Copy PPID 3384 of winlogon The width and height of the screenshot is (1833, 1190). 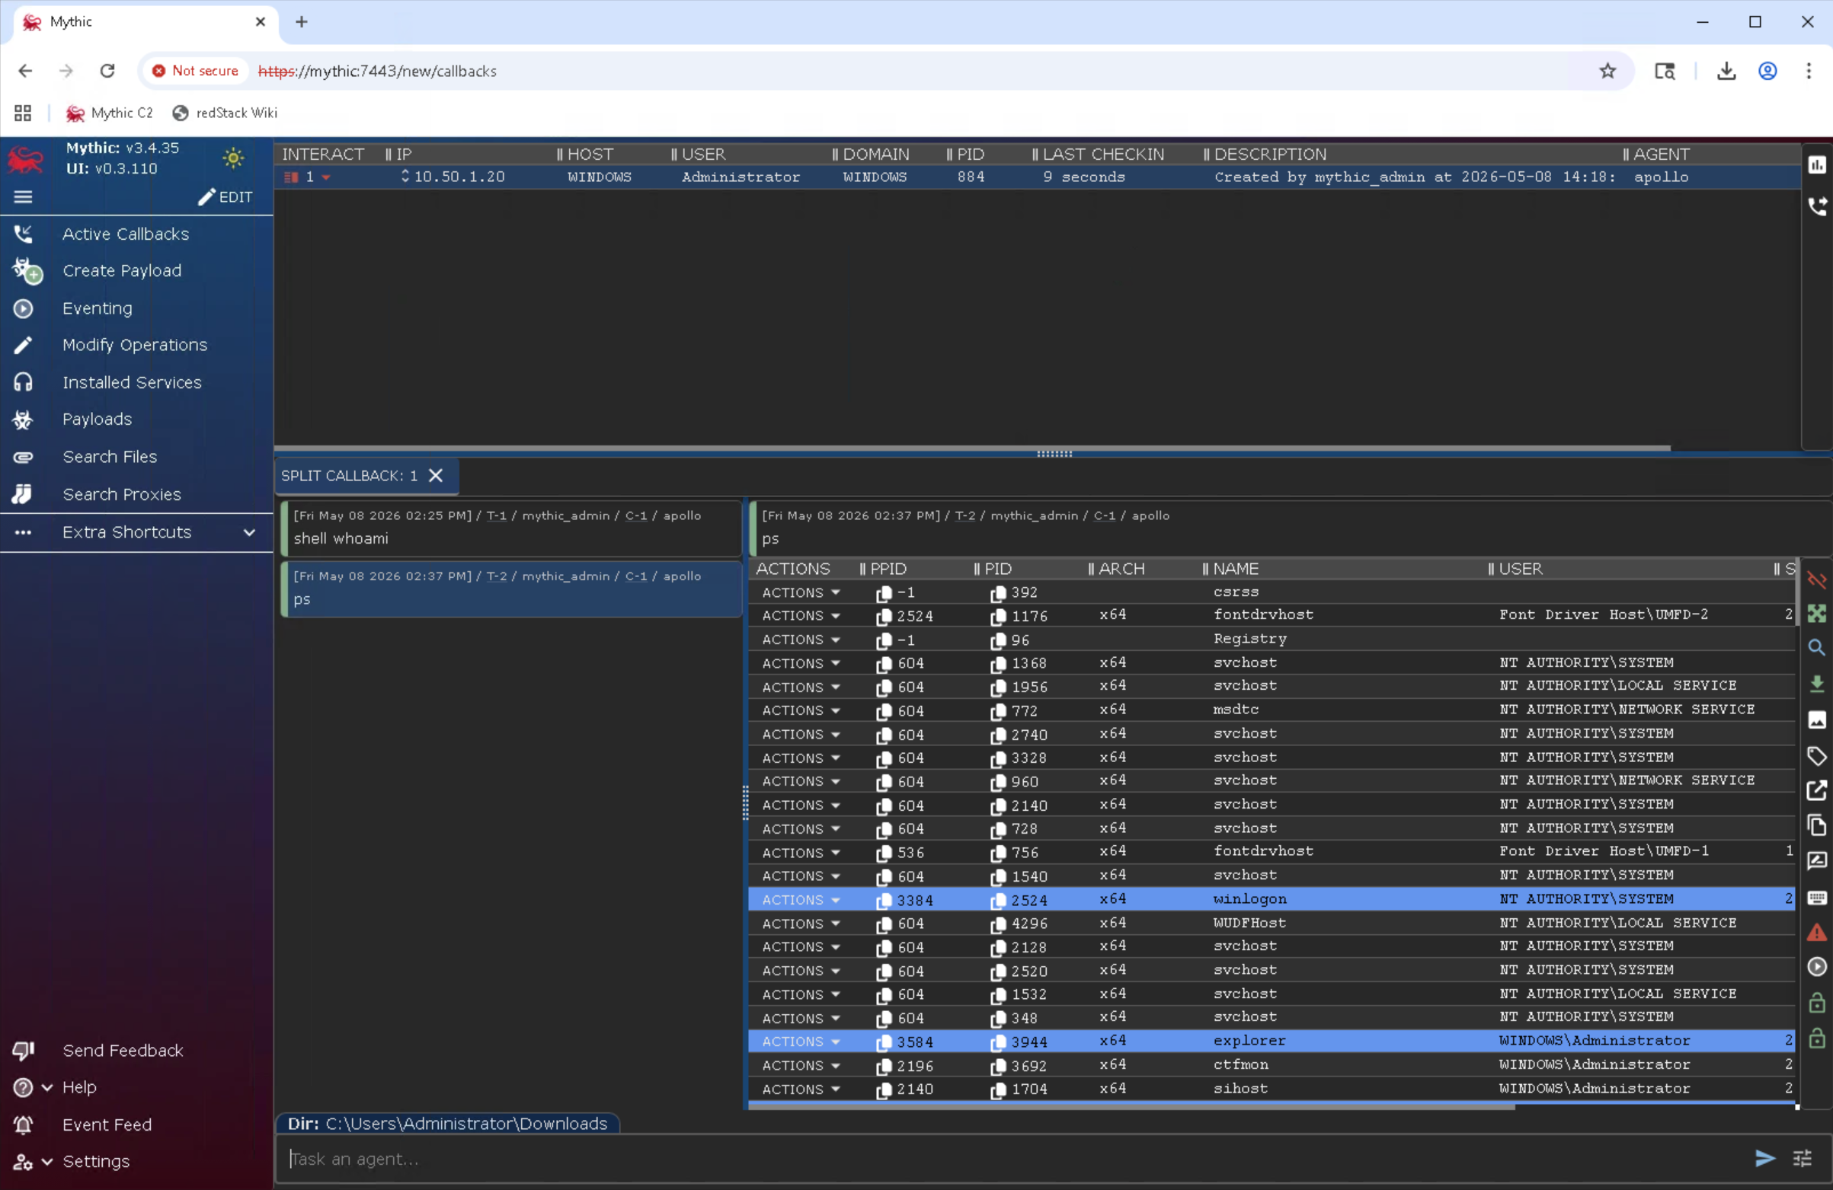pyautogui.click(x=885, y=901)
